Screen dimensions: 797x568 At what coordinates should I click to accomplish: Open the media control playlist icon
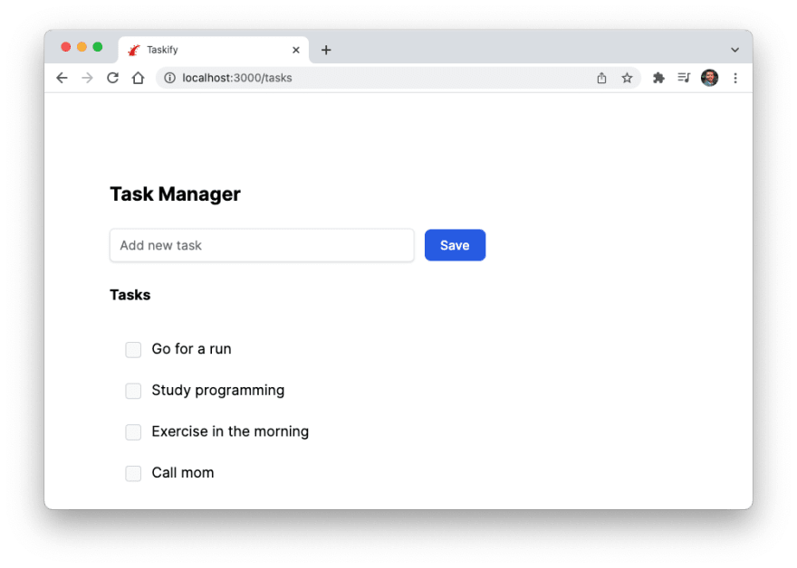point(684,78)
